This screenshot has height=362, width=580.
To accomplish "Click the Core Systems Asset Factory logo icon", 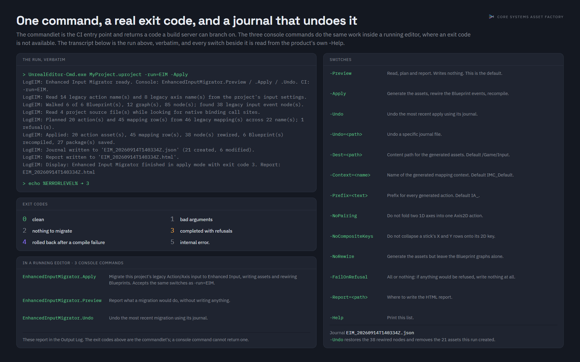I will 491,17.
